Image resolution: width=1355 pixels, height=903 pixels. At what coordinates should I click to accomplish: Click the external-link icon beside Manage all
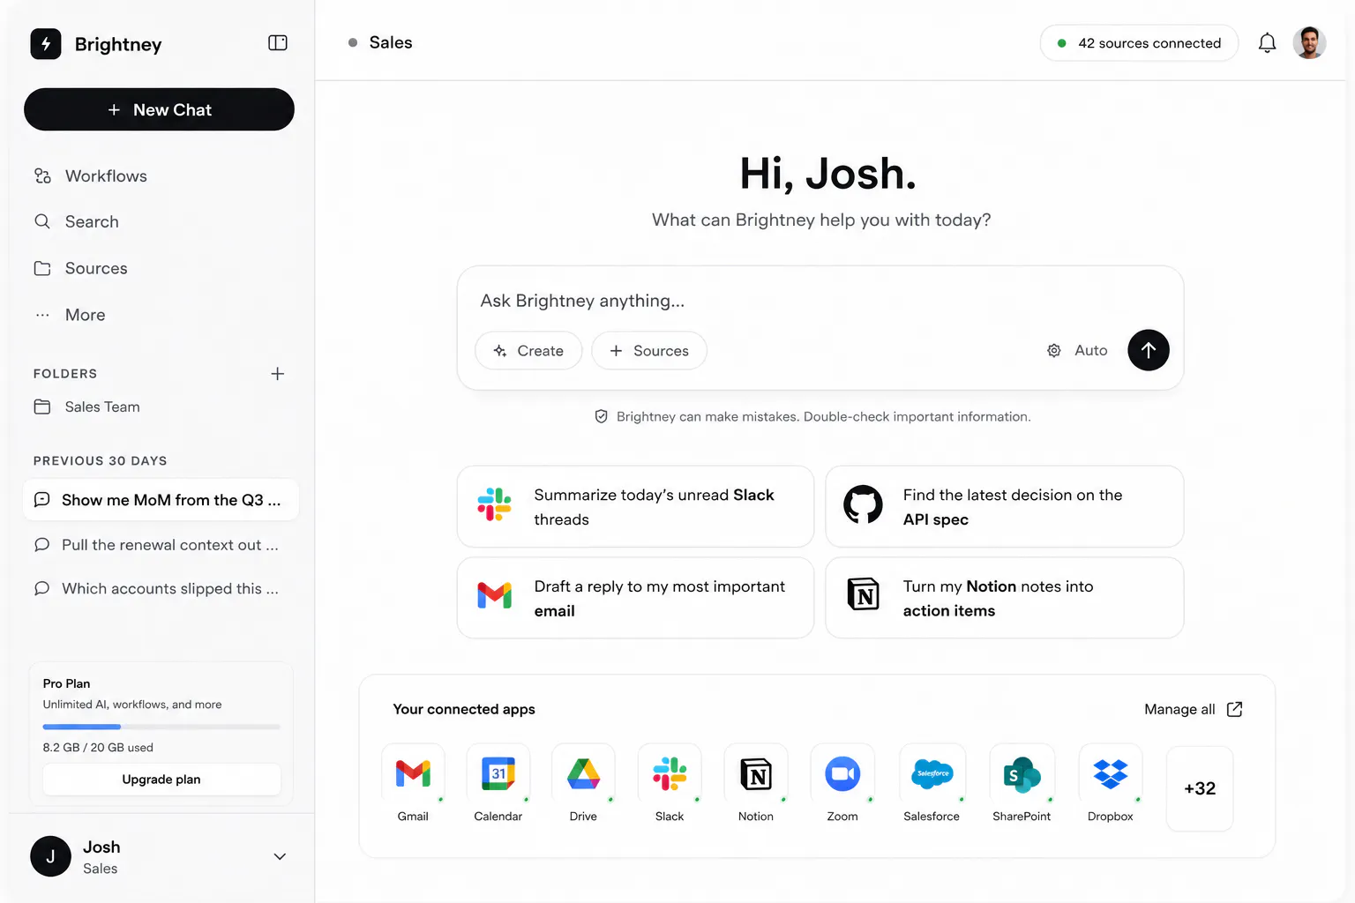click(x=1234, y=709)
